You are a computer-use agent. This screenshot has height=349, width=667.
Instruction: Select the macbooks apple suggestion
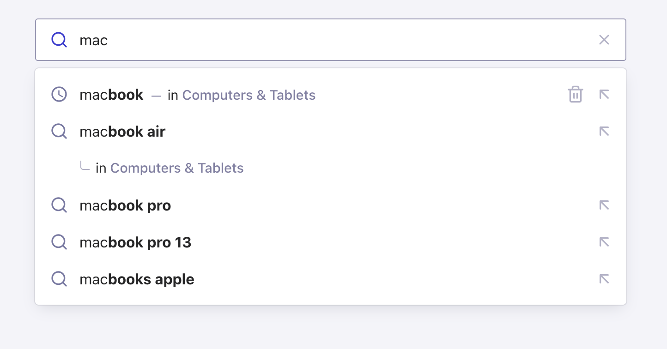(x=137, y=279)
